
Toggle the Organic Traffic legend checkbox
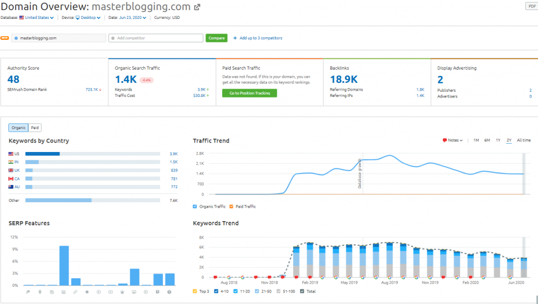point(195,207)
